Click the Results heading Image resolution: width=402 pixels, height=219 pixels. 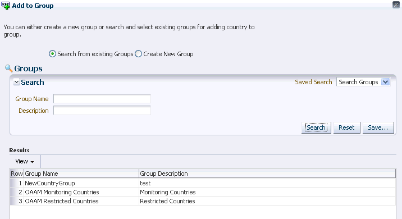(x=19, y=150)
